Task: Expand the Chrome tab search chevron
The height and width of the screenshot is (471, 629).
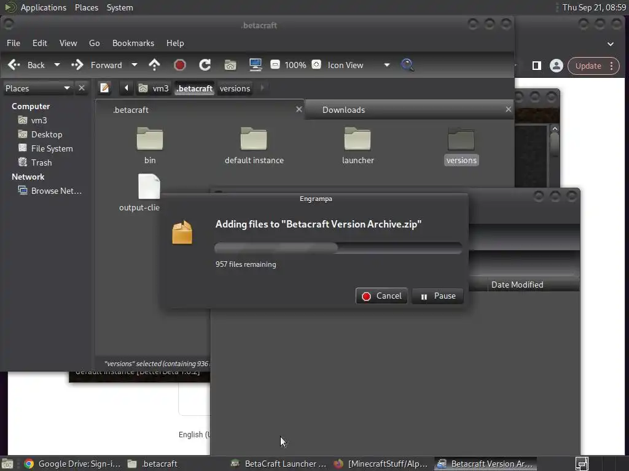Action: 610,44
